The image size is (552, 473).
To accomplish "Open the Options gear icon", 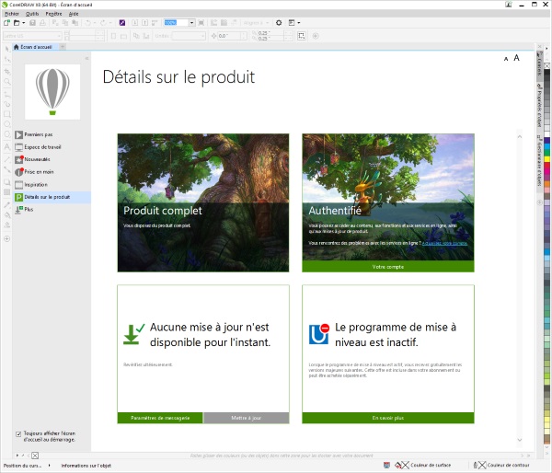I will pos(279,22).
